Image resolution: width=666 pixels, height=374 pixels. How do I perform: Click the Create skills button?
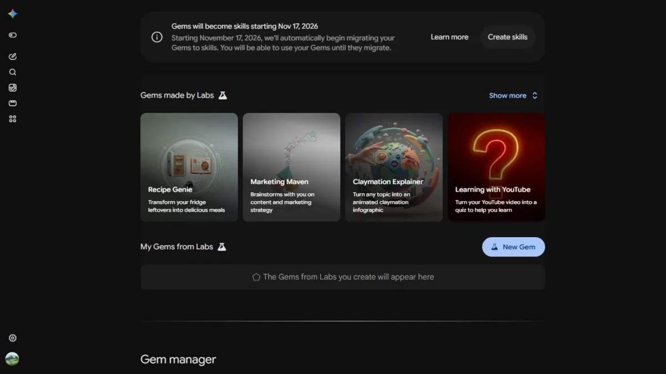point(508,37)
